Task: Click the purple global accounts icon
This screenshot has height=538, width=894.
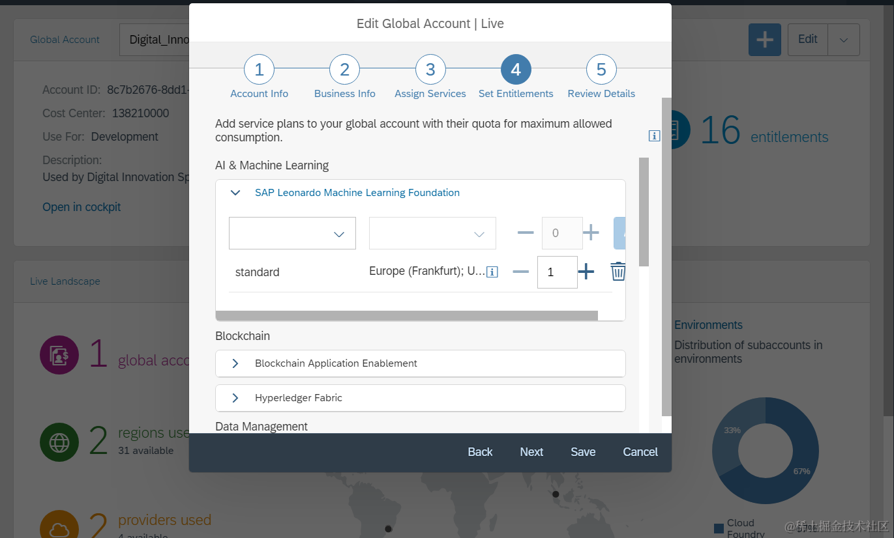Action: click(59, 356)
